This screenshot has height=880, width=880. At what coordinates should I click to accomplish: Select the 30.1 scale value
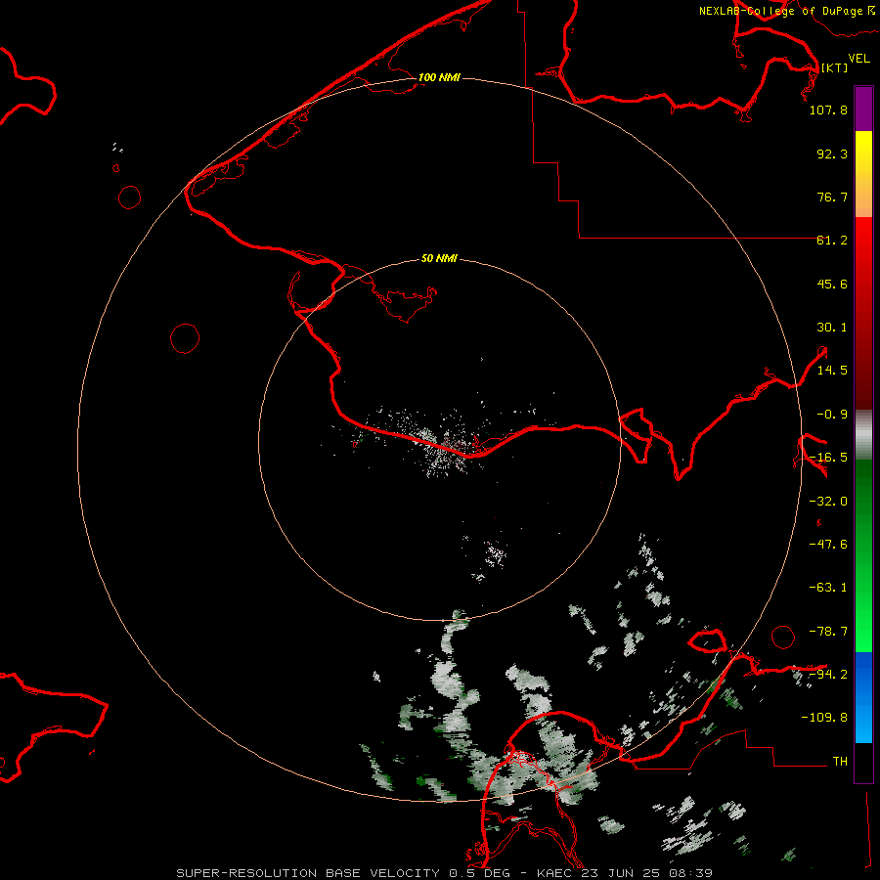[832, 328]
